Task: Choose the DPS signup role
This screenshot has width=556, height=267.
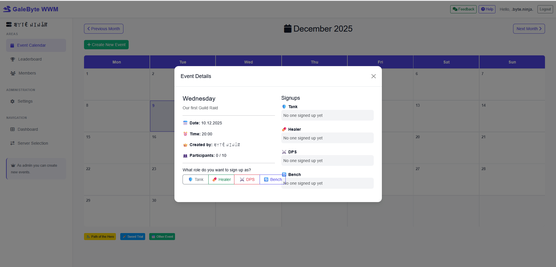Action: [247, 179]
